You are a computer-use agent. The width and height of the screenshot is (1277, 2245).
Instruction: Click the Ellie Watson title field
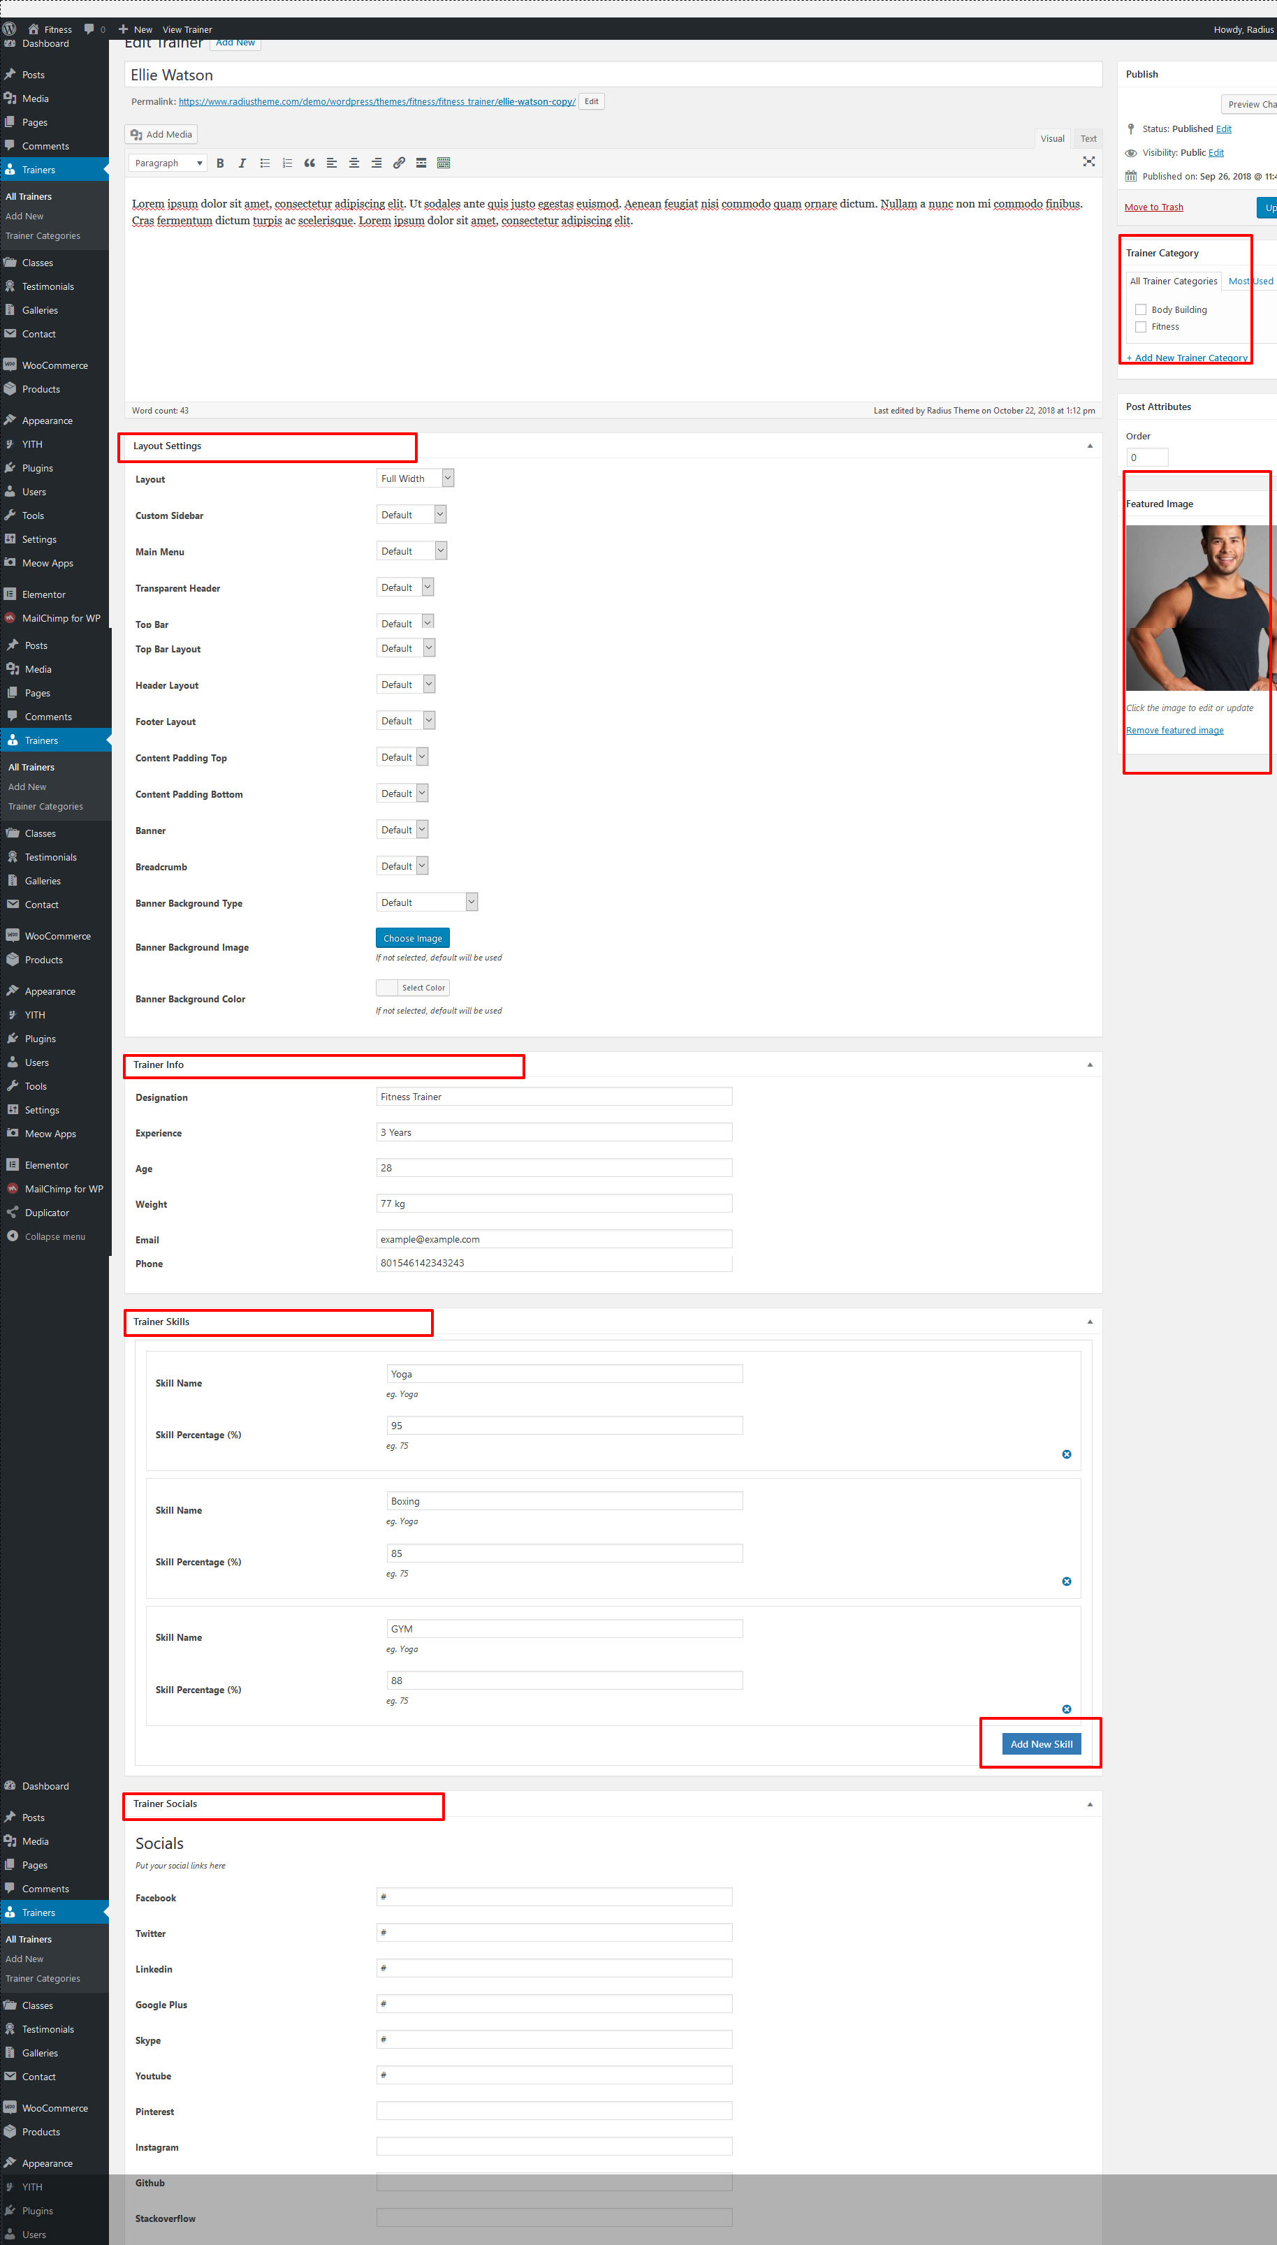[x=613, y=75]
